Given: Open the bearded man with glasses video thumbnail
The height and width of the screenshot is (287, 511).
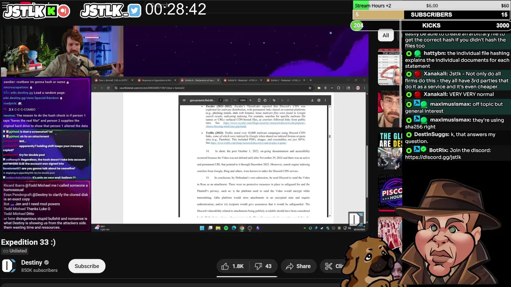Looking at the screenshot, I should [389, 109].
